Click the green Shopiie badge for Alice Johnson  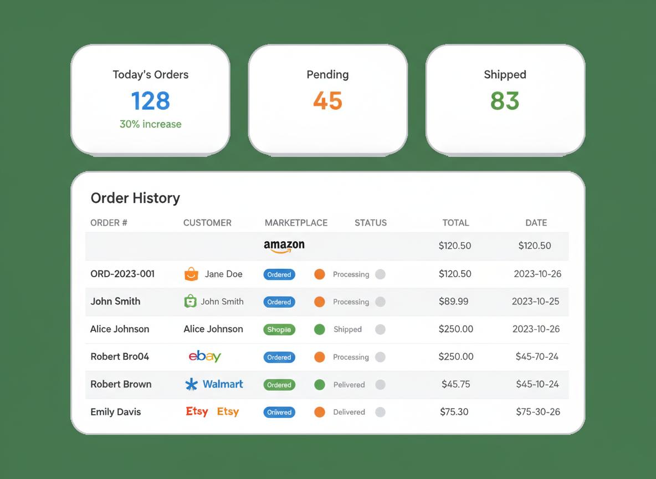279,329
